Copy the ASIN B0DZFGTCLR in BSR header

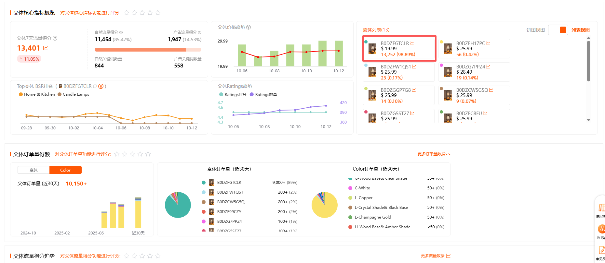click(x=95, y=86)
